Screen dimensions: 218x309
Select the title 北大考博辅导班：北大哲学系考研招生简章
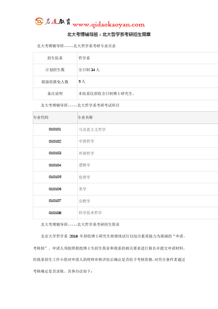(109, 34)
